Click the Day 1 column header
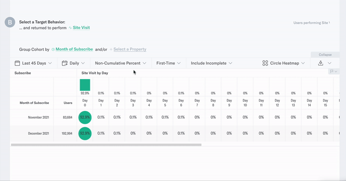This screenshot has height=181, width=346. pyautogui.click(x=101, y=103)
